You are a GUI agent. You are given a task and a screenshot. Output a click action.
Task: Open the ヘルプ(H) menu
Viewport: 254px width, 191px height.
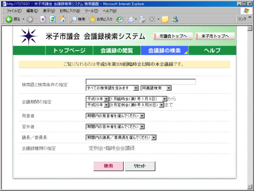point(110,11)
